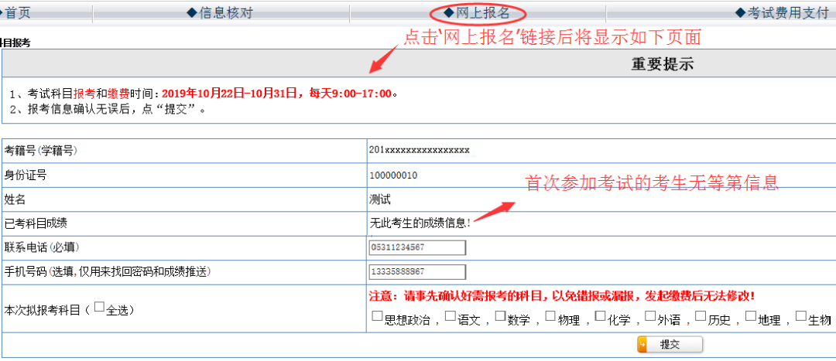Check the 化学 subject checkbox
This screenshot has width=836, height=361.
[601, 315]
